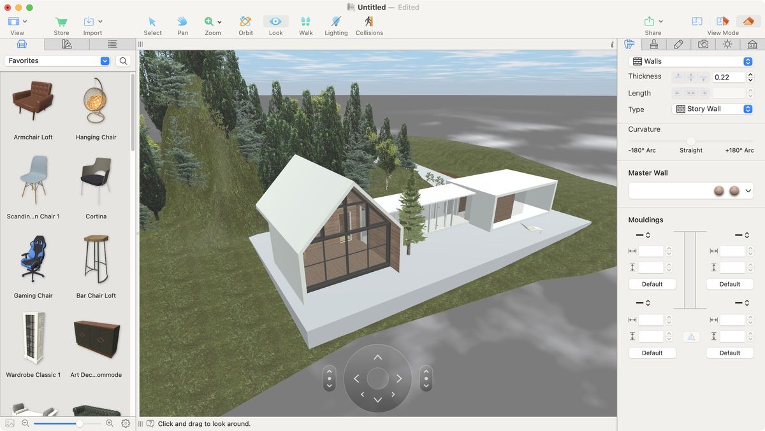Switch to 3D view mode
765x431 pixels.
(748, 22)
